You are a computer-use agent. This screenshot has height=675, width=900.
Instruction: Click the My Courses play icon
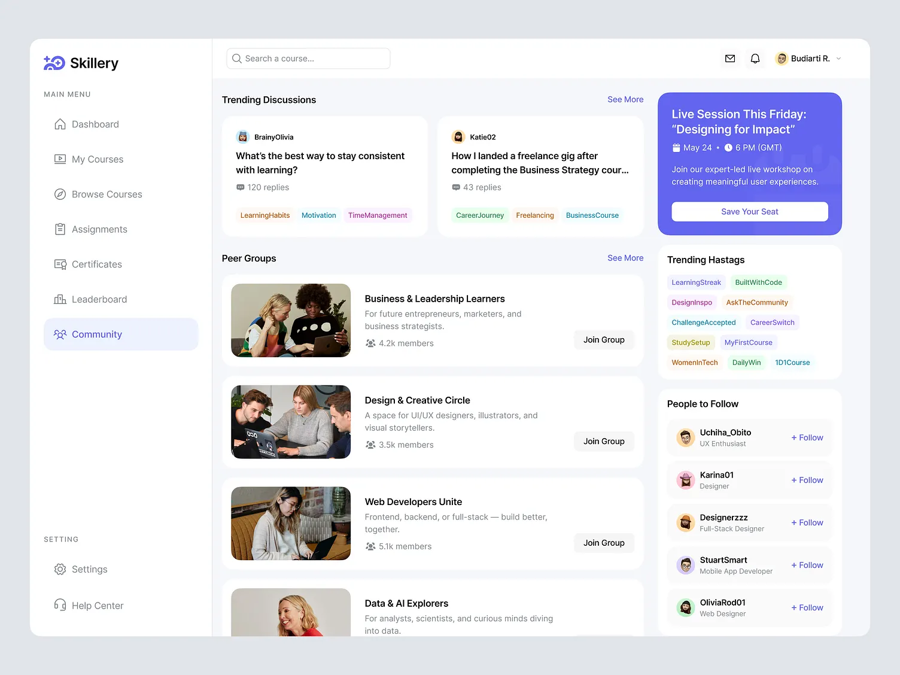(60, 159)
